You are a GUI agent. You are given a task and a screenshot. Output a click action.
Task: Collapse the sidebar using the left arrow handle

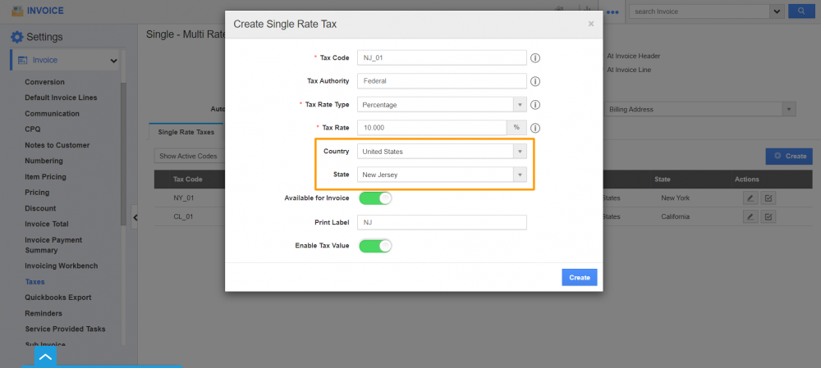coord(135,217)
